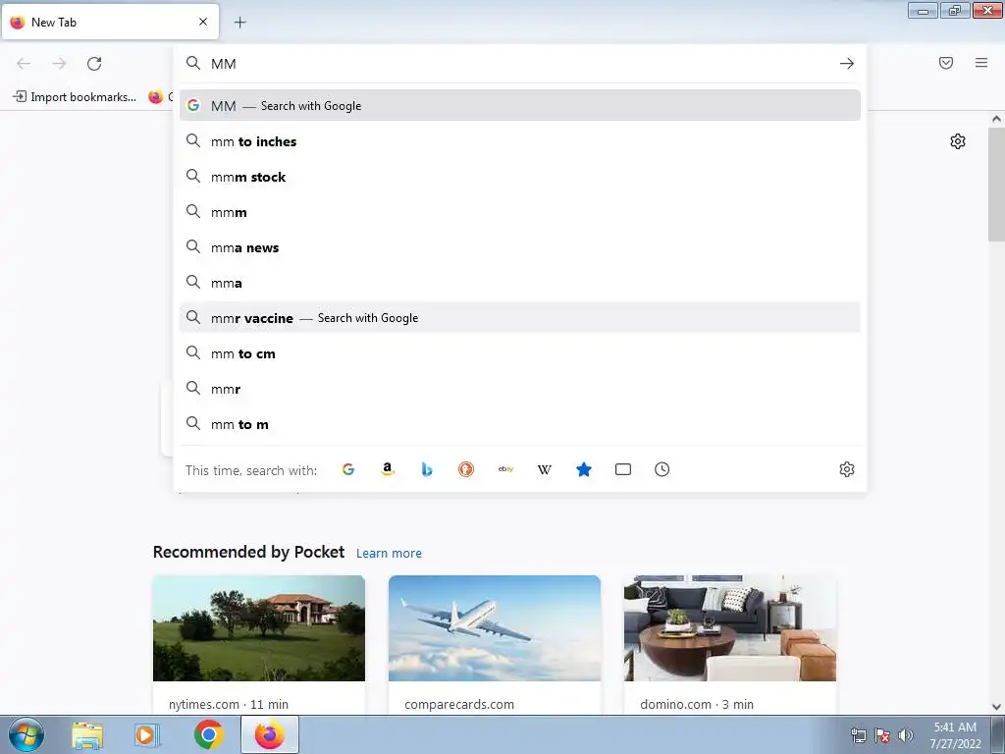Screen dimensions: 1005x754
Task: Open Action Center flag icon
Action: click(x=882, y=735)
